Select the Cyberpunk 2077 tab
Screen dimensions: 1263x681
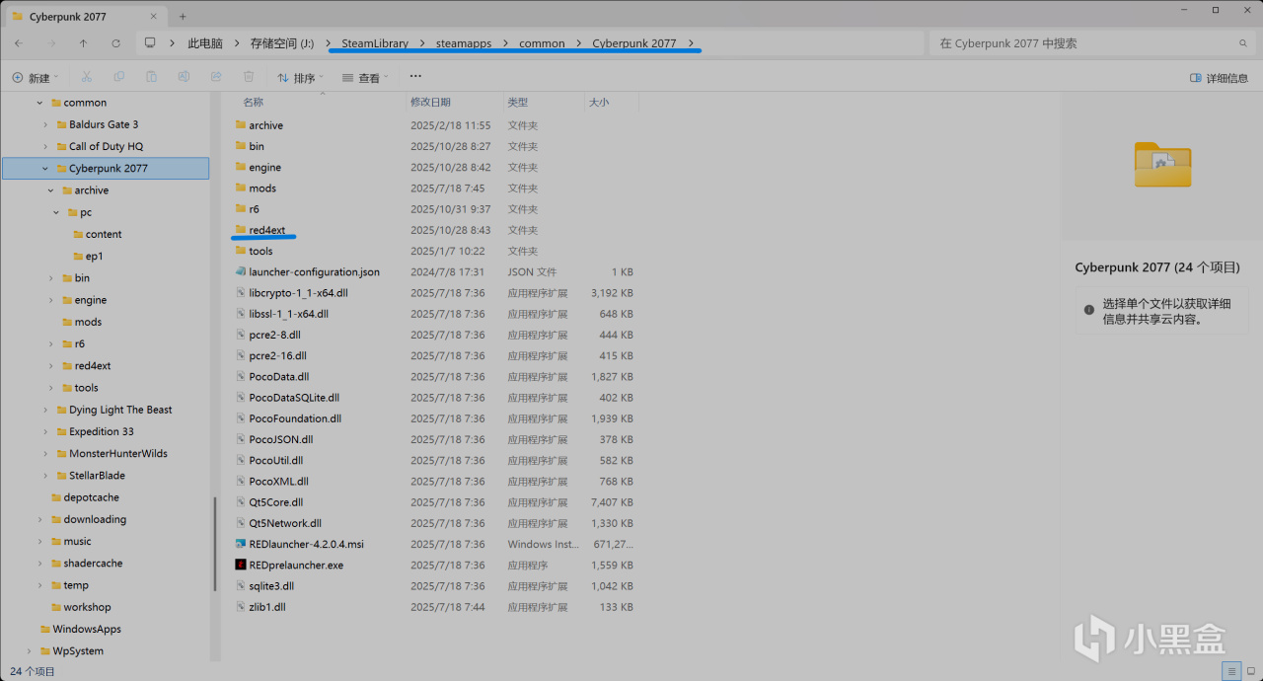84,17
